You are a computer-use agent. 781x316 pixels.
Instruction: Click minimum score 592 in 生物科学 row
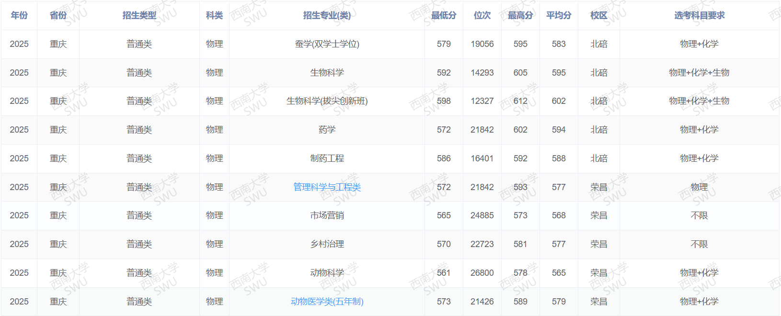[x=444, y=73]
